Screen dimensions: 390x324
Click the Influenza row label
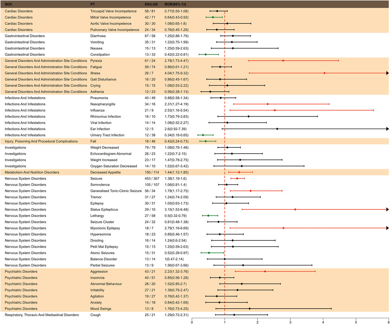(x=97, y=110)
